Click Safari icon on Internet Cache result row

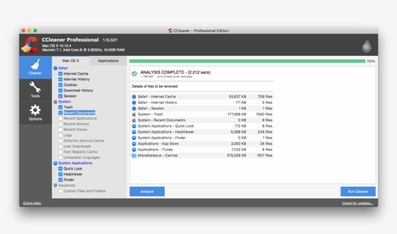pyautogui.click(x=134, y=96)
